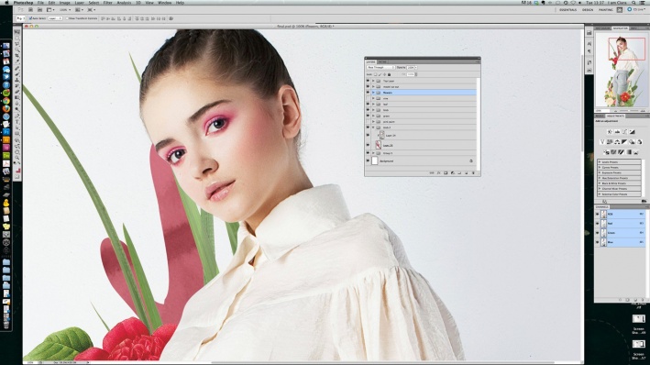Open the Filter menu
Viewport: 650px width, 365px height.
[108, 3]
